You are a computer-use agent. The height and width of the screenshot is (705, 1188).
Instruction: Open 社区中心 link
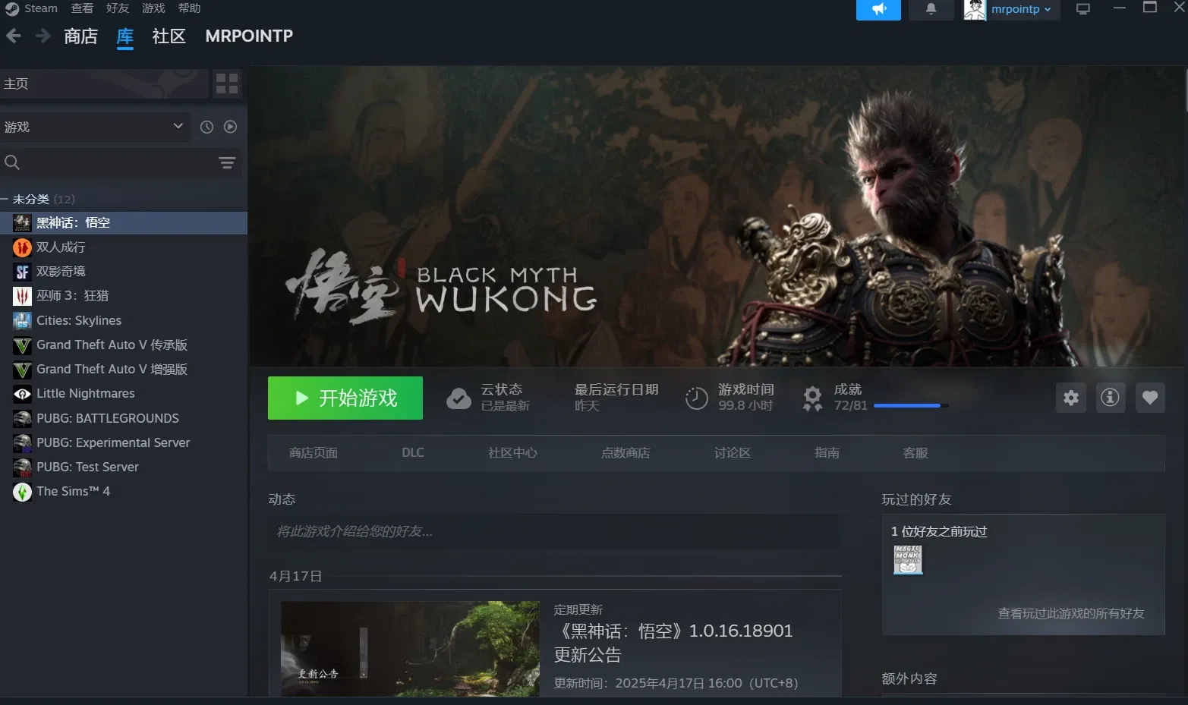click(512, 453)
